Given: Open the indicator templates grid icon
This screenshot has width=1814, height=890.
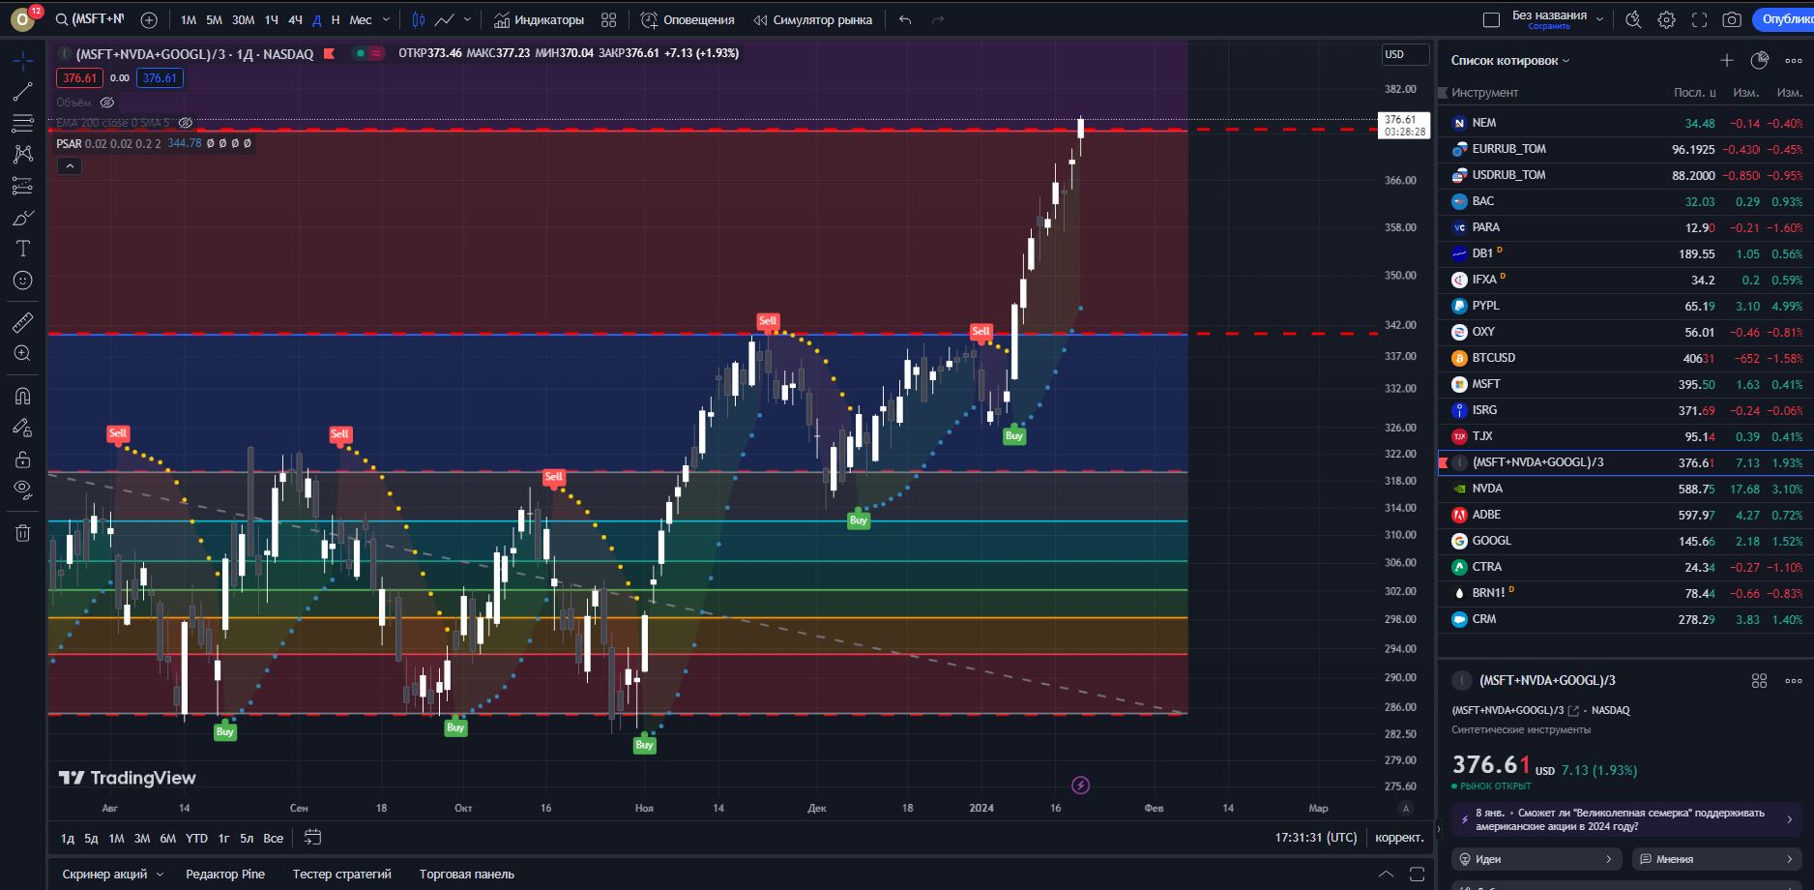Looking at the screenshot, I should click(608, 19).
